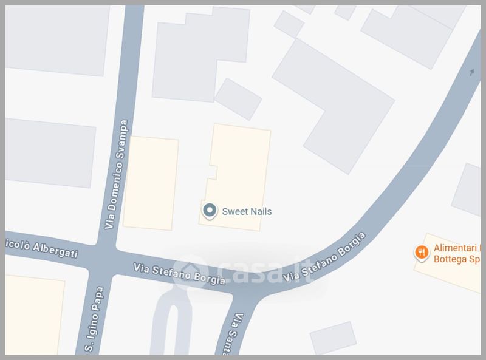Open the Sweet Nails place label
This screenshot has height=360, width=486.
tap(247, 212)
